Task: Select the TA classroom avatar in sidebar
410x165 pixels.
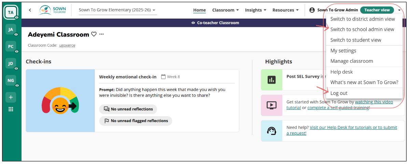Action: point(11,12)
